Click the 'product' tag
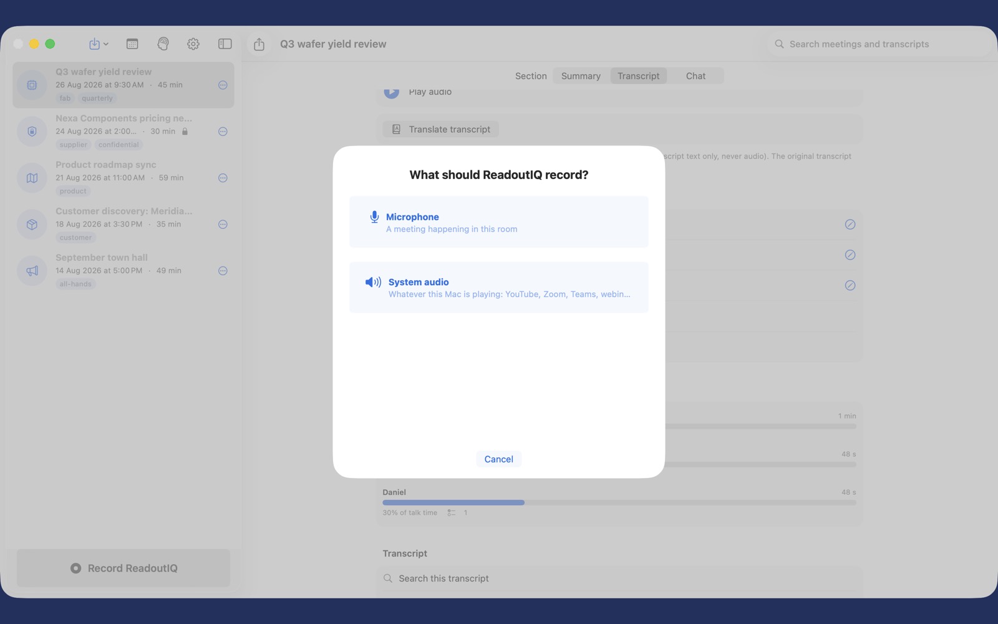This screenshot has height=624, width=998. coord(73,191)
